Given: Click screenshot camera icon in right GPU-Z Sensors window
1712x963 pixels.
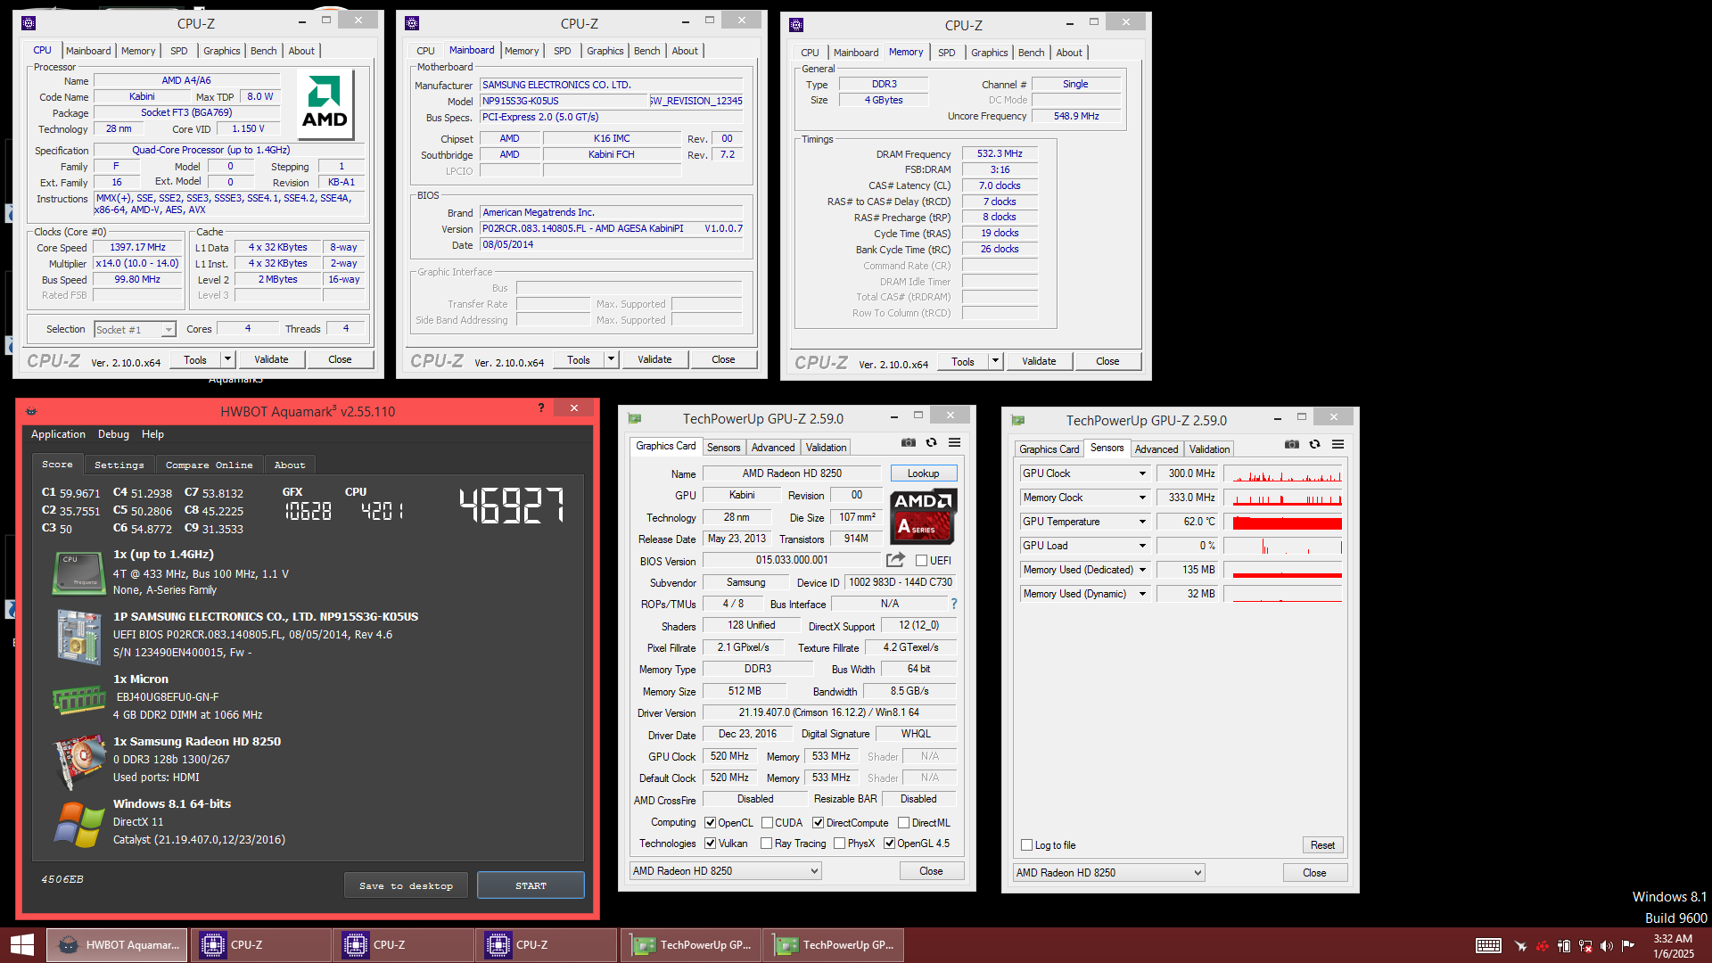Looking at the screenshot, I should point(1291,444).
